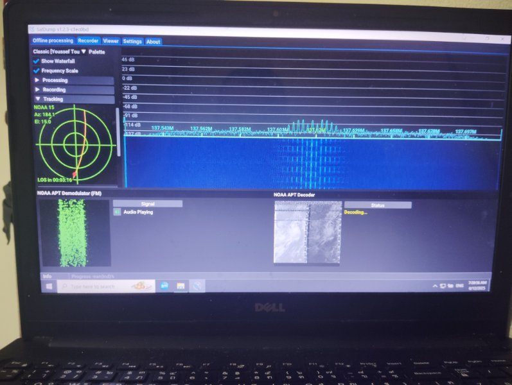Click the 0 dB scale label

pos(127,78)
